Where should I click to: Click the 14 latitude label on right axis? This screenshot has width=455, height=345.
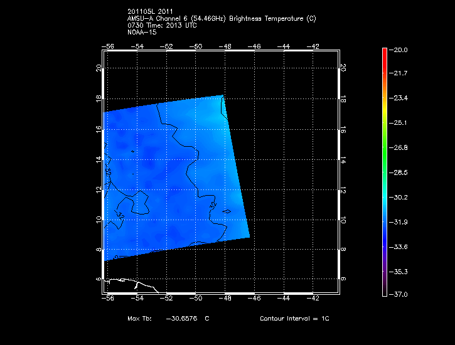(x=343, y=160)
